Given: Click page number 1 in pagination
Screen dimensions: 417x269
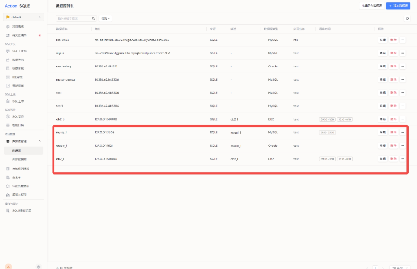Looking at the screenshot, I should [x=375, y=268].
